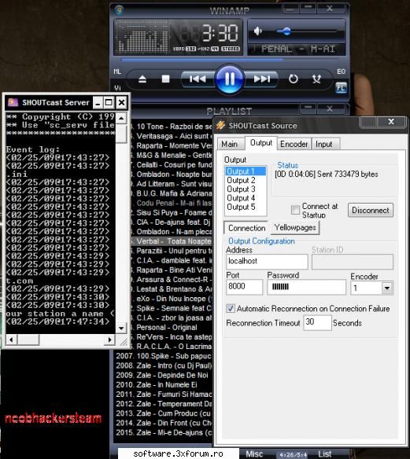410x459 pixels.
Task: Mute via the Winamp speaker icon
Action: click(x=258, y=31)
